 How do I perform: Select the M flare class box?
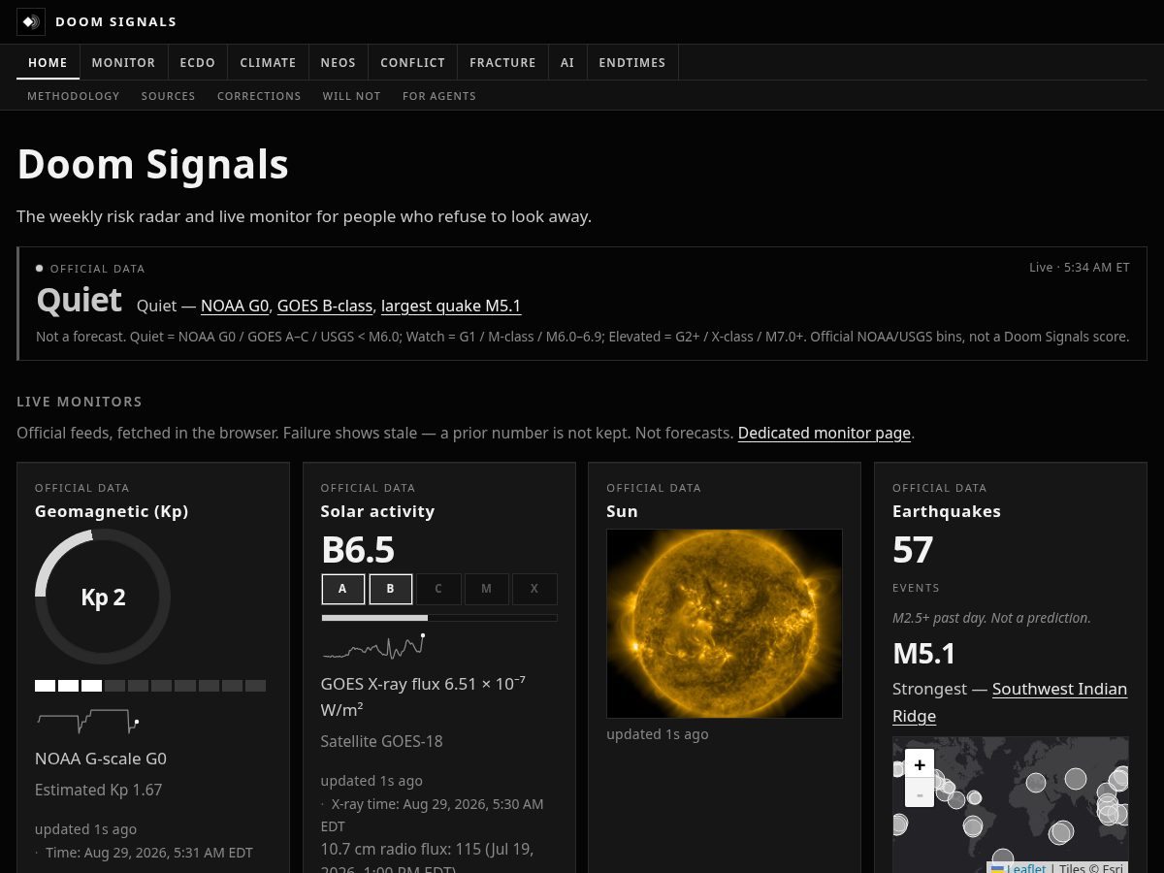coord(486,589)
